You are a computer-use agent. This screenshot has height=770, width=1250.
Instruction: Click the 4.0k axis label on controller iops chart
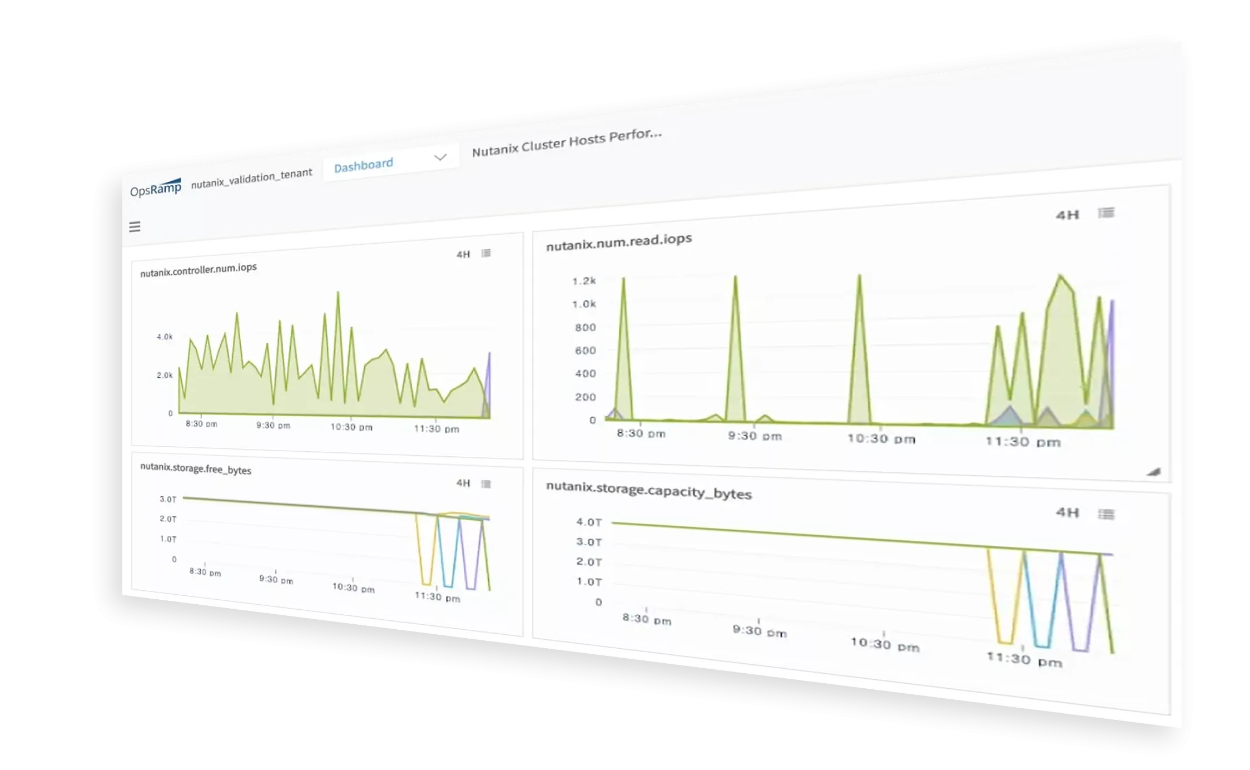coord(165,337)
